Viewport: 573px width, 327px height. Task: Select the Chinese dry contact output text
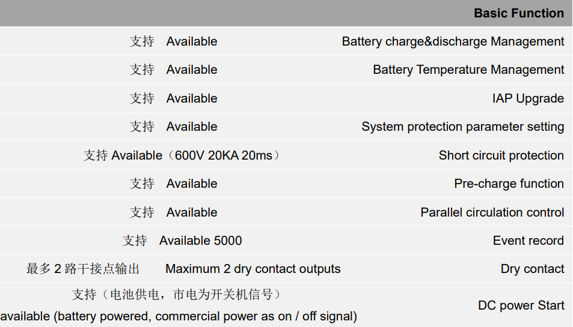(x=83, y=269)
